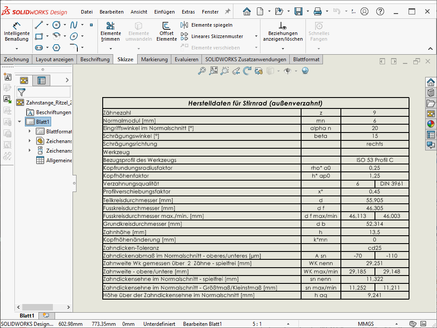Click the Save floppy disk icon
Viewport: 437px width, 328px height.
(x=298, y=12)
